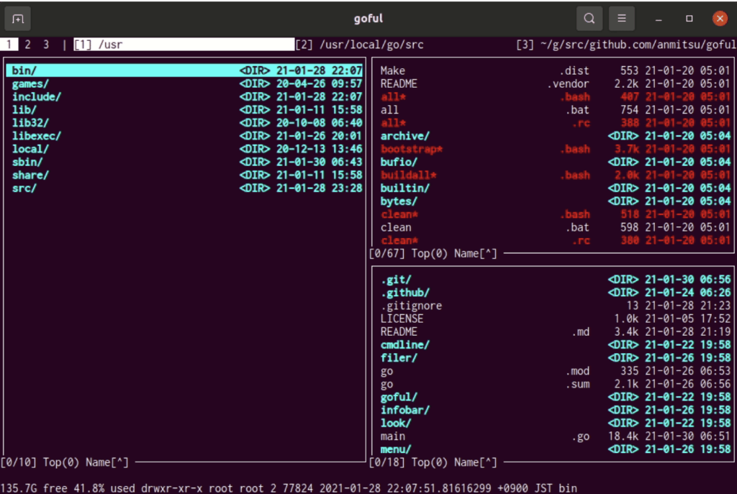
Task: Select the sbin/ directory row
Action: pos(184,162)
